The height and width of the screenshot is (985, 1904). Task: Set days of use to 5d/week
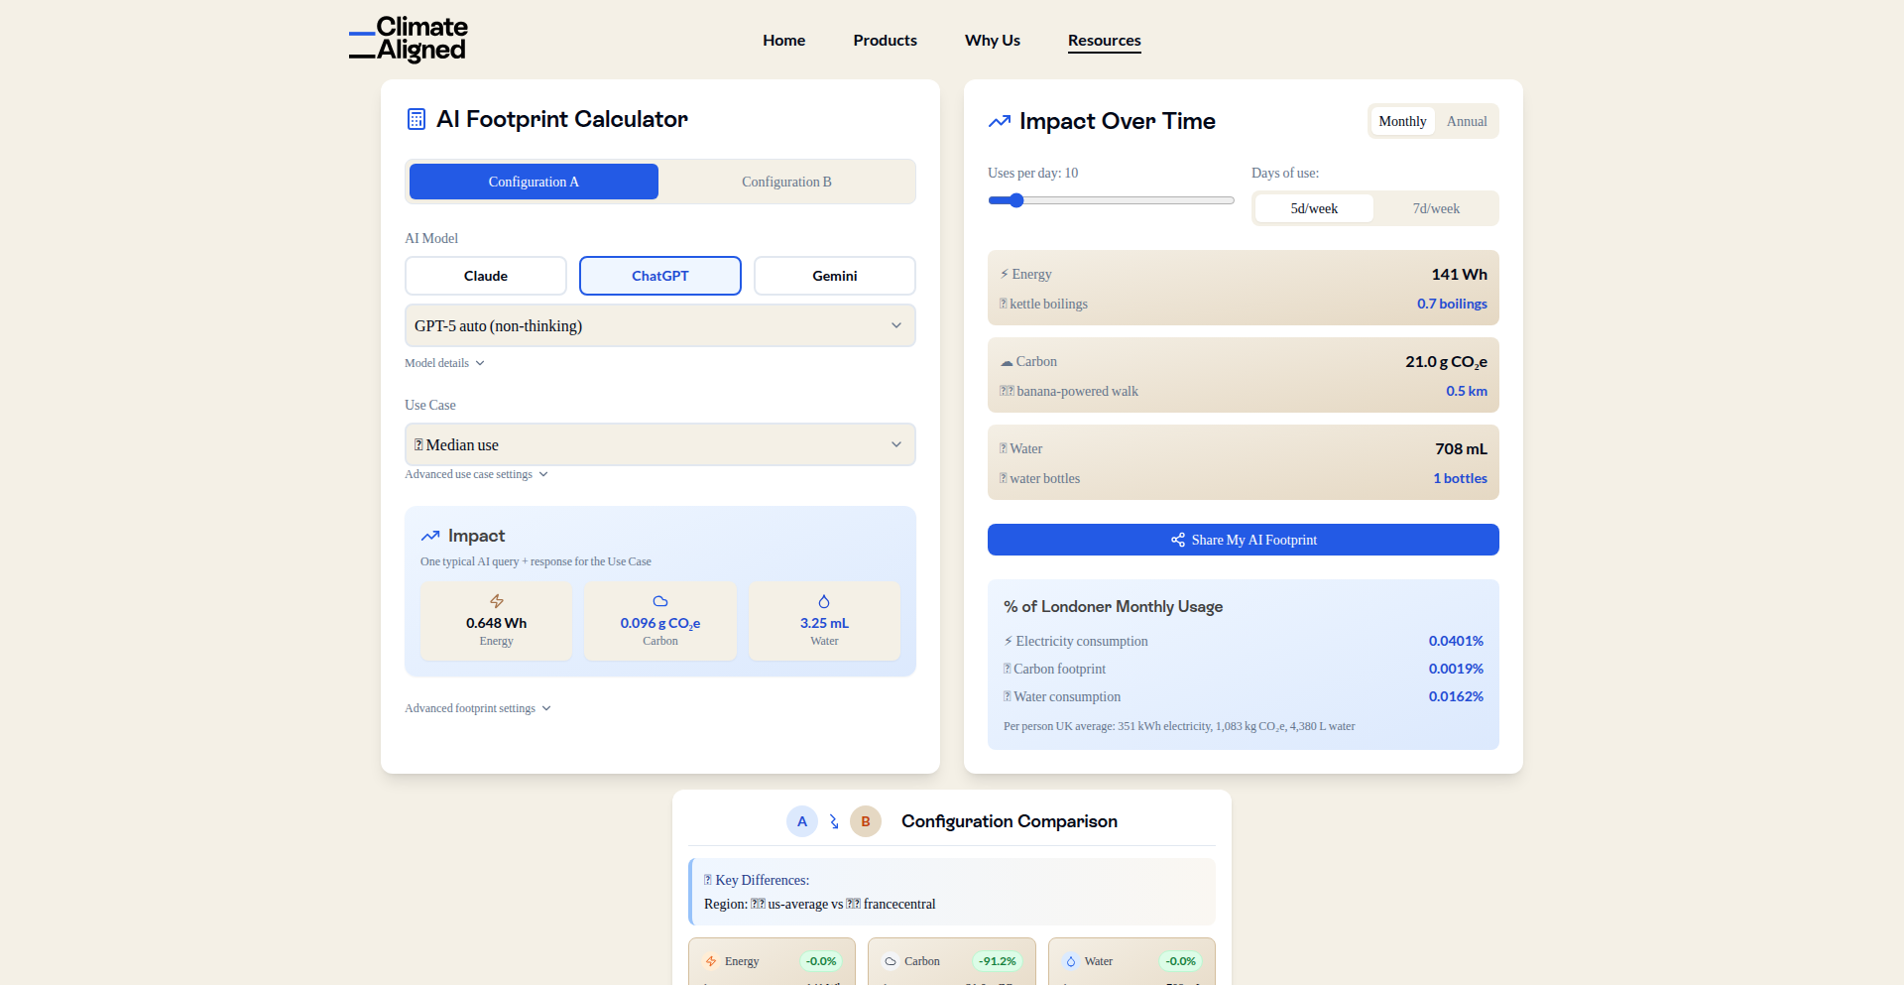[1314, 208]
